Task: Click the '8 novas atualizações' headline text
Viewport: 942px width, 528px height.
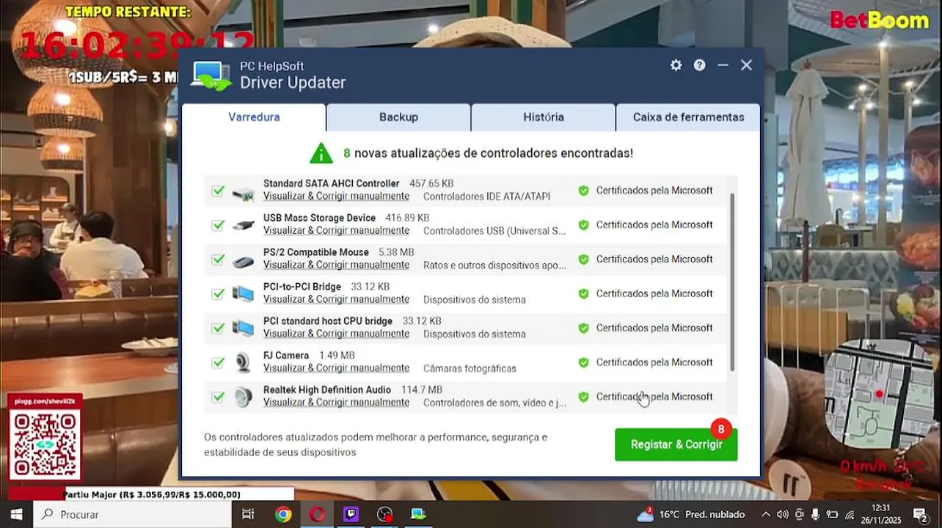Action: [x=488, y=153]
